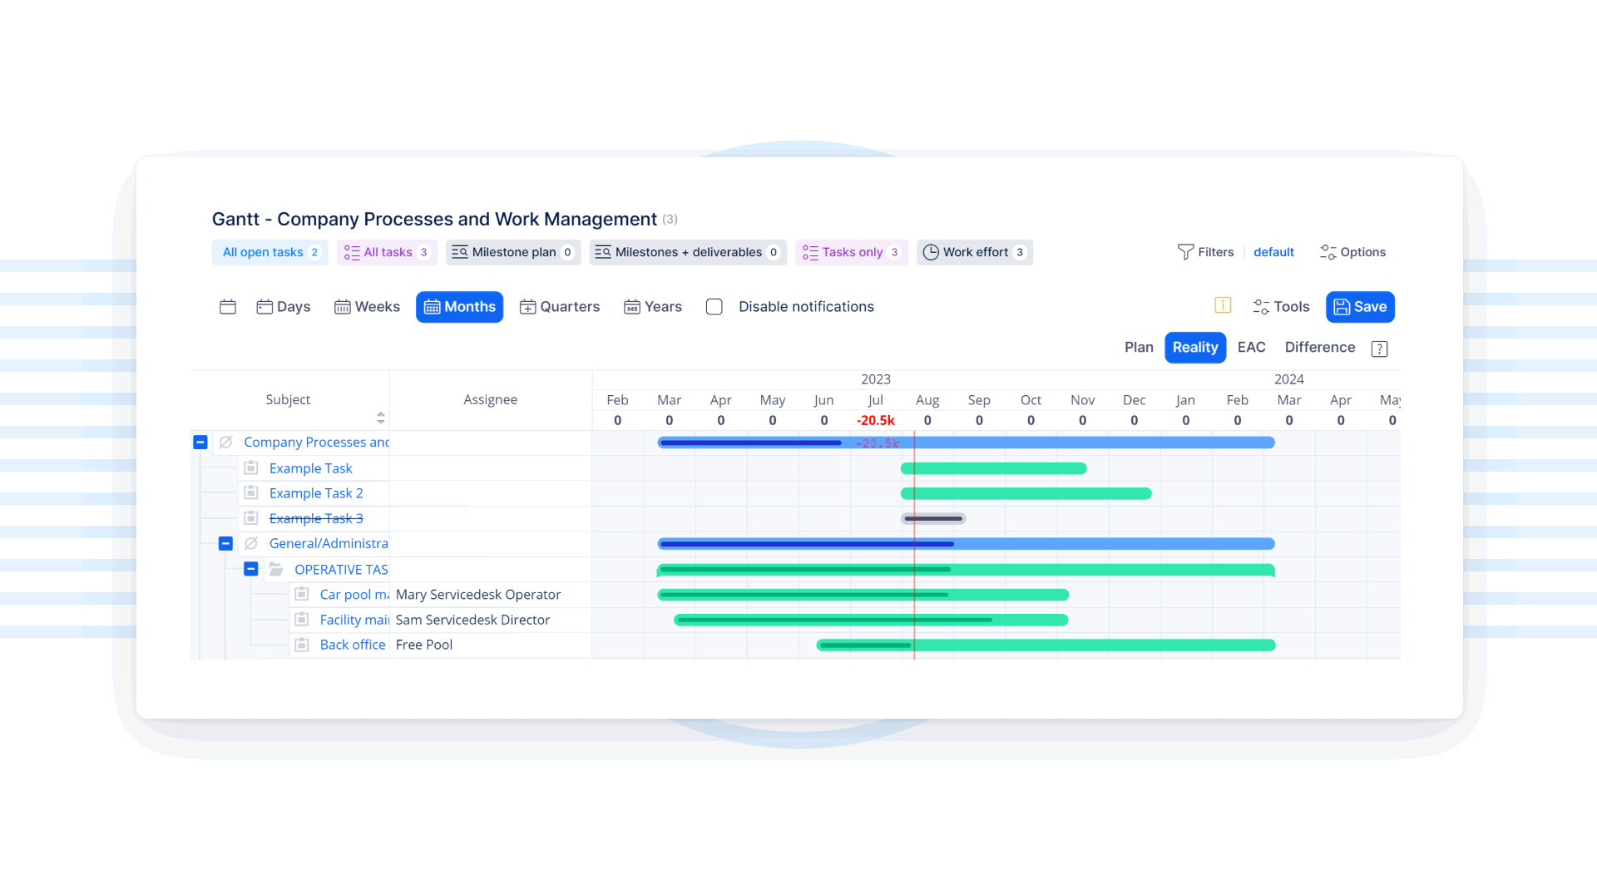Image resolution: width=1597 pixels, height=895 pixels.
Task: Switch to Difference view mode
Action: tap(1319, 348)
